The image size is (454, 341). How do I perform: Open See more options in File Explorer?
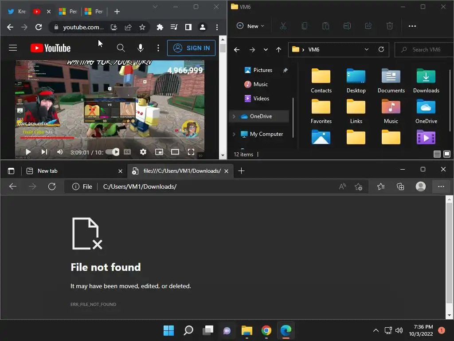(x=412, y=26)
